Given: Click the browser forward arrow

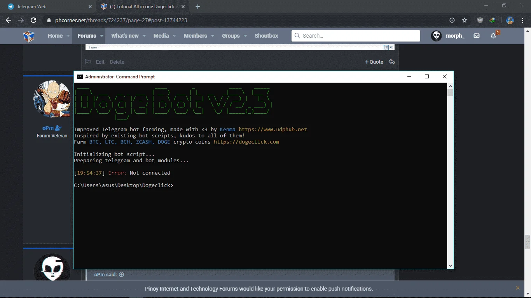Looking at the screenshot, I should 21,20.
